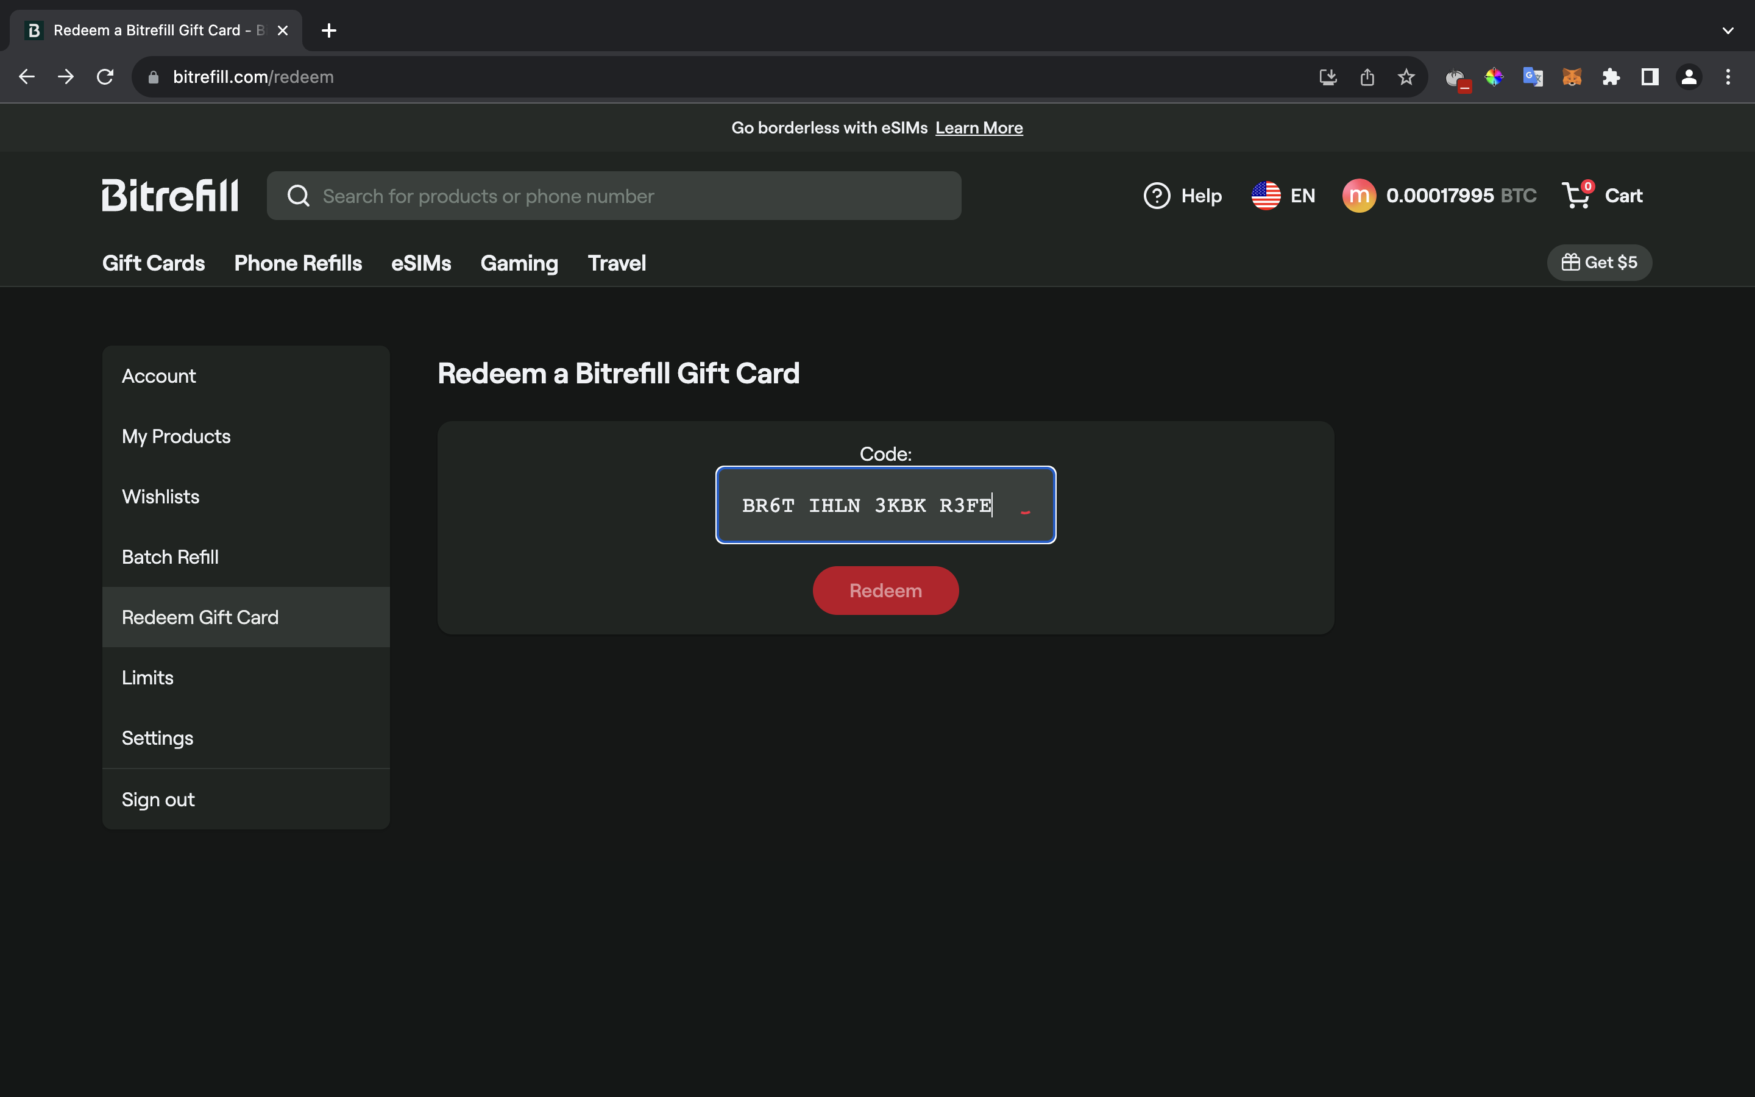
Task: Open the Gift Cards menu
Action: click(153, 263)
